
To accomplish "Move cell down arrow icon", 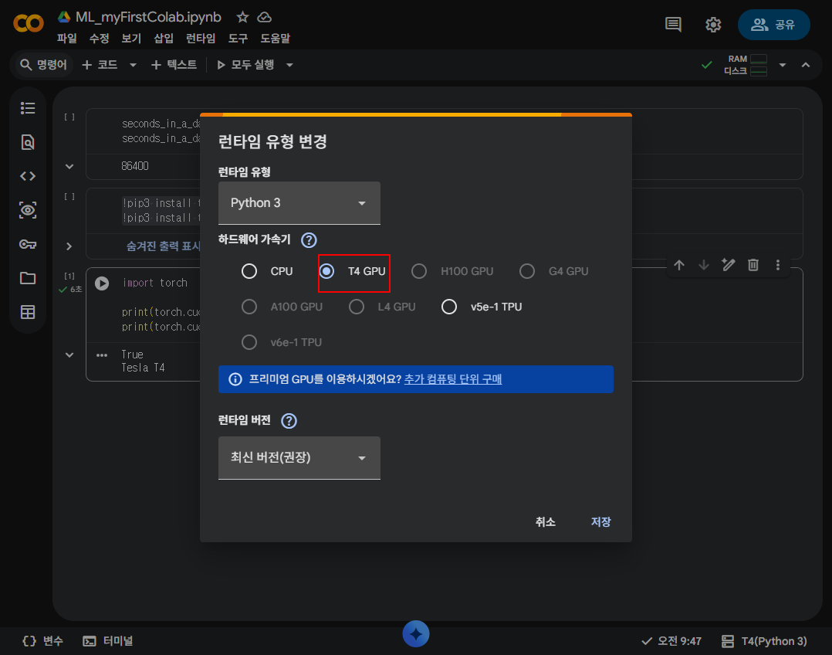I will [x=704, y=265].
